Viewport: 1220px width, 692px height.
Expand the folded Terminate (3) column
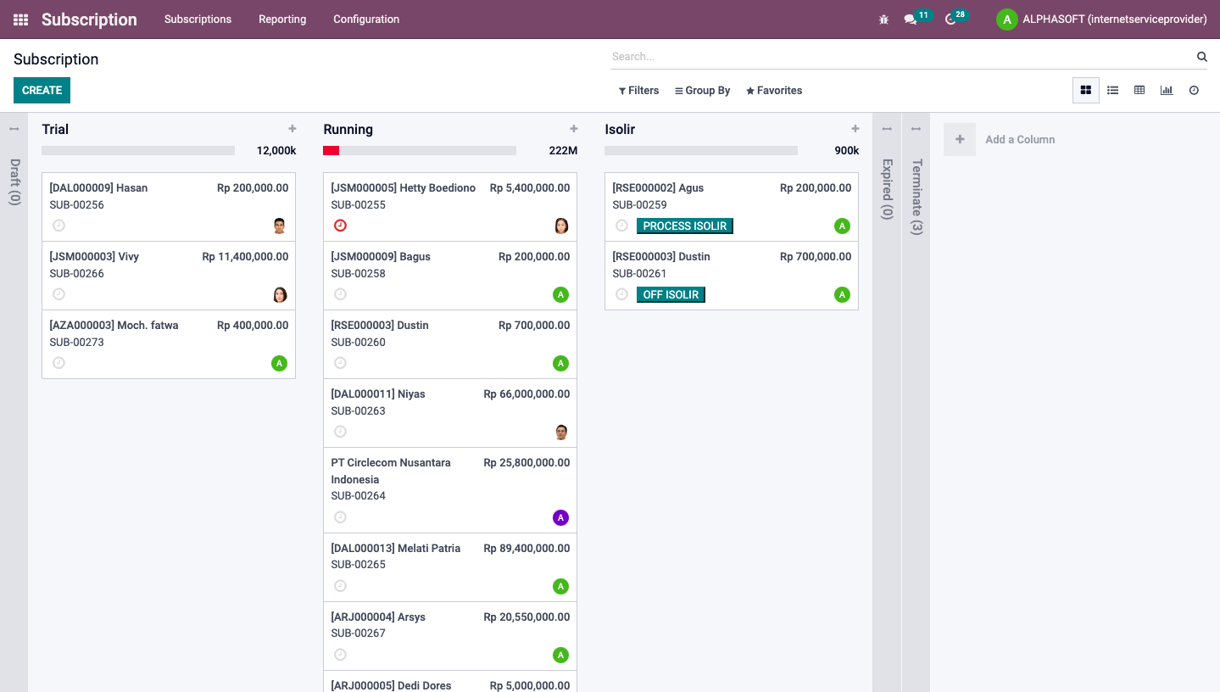click(x=916, y=195)
